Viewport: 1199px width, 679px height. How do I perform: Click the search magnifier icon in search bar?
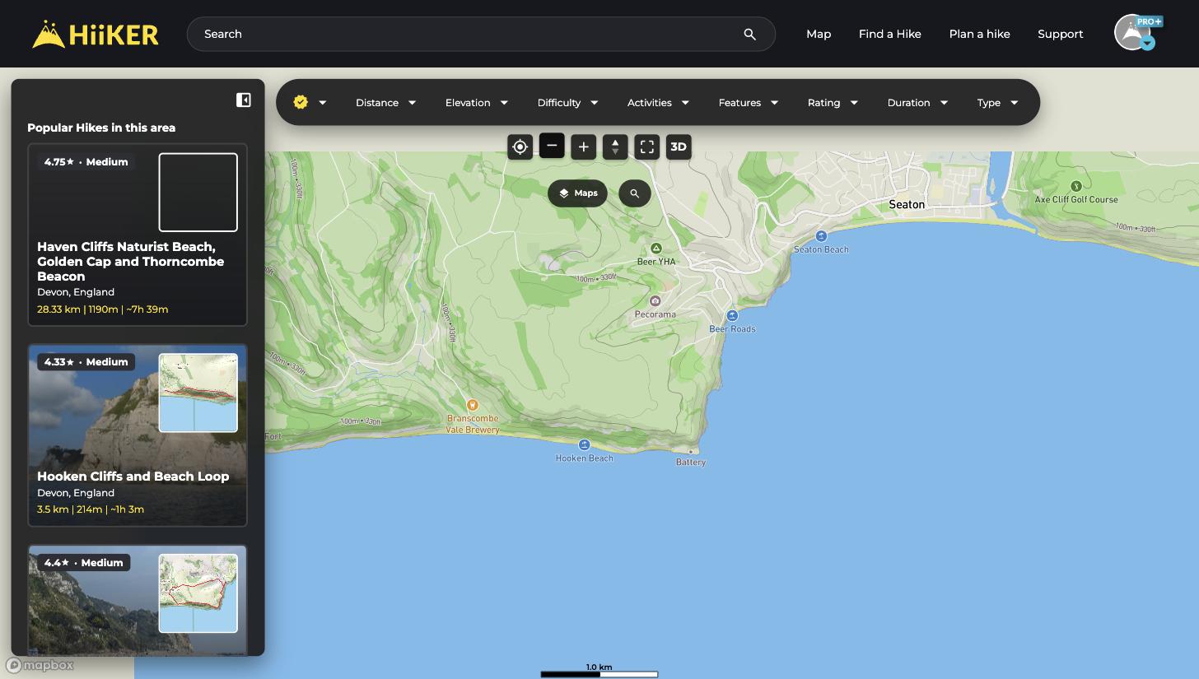pyautogui.click(x=749, y=34)
